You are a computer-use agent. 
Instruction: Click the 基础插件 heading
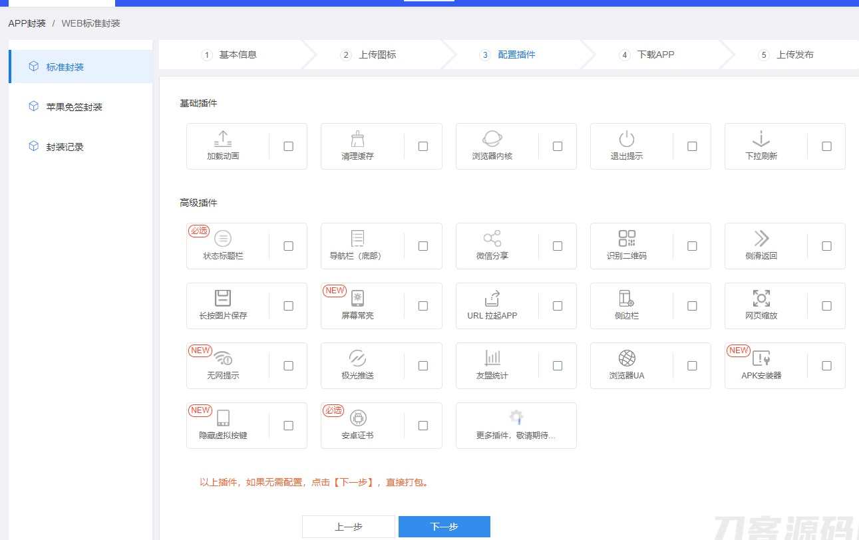click(x=198, y=103)
